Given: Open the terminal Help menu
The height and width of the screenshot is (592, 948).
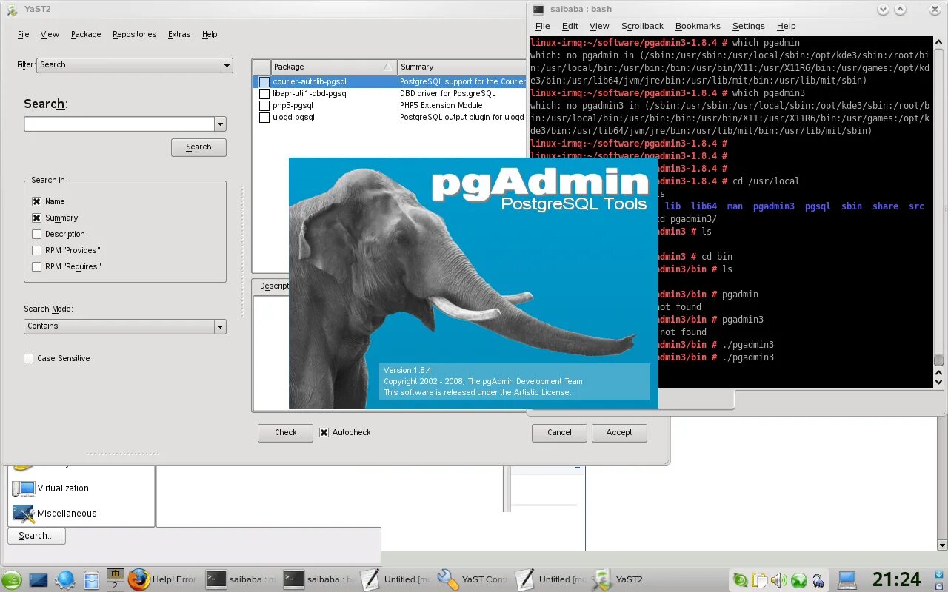Looking at the screenshot, I should (786, 26).
